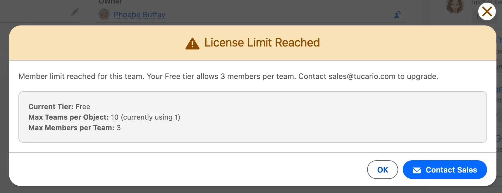This screenshot has width=502, height=193.
Task: Click the envelope icon inside Contact Sales button
Action: click(x=417, y=170)
